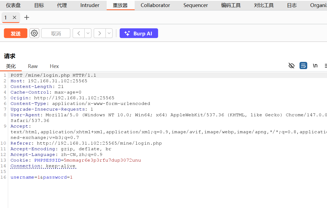Viewport: 327px width, 208px height.
Task: Go back to the previous request arrow
Action: click(79, 33)
